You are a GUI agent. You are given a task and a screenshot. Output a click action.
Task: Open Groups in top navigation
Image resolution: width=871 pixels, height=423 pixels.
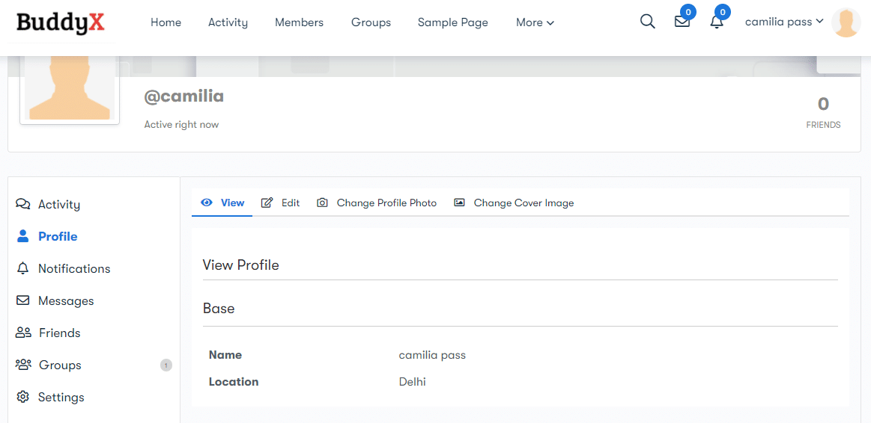(x=371, y=22)
